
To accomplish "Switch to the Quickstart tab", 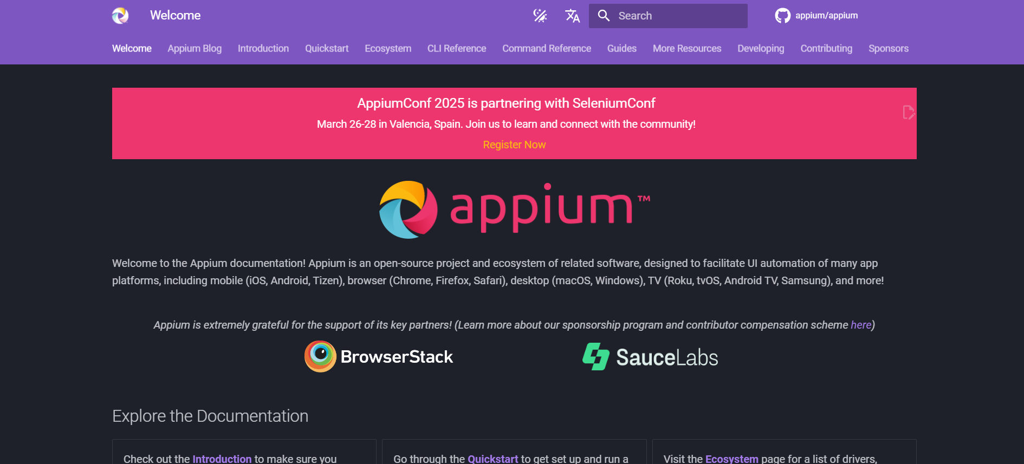I will tap(327, 48).
